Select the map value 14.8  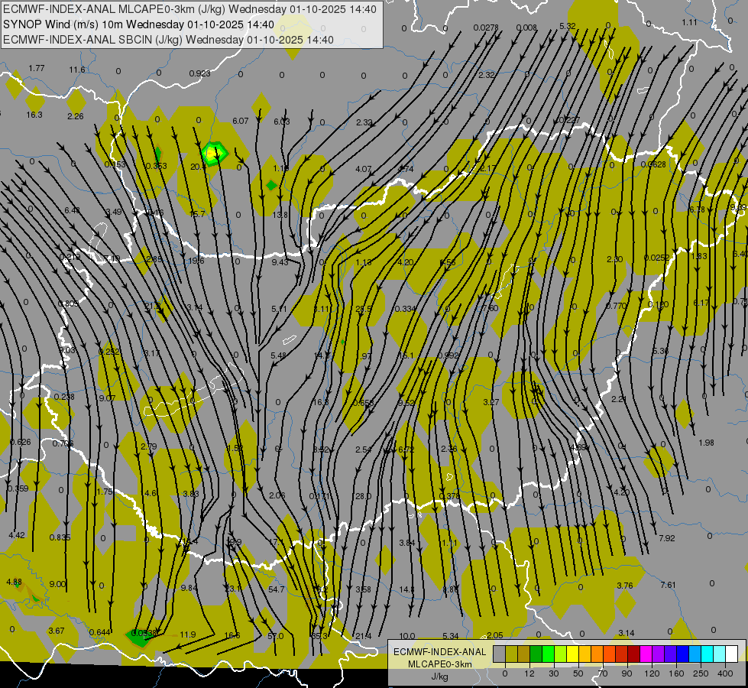pos(407,589)
